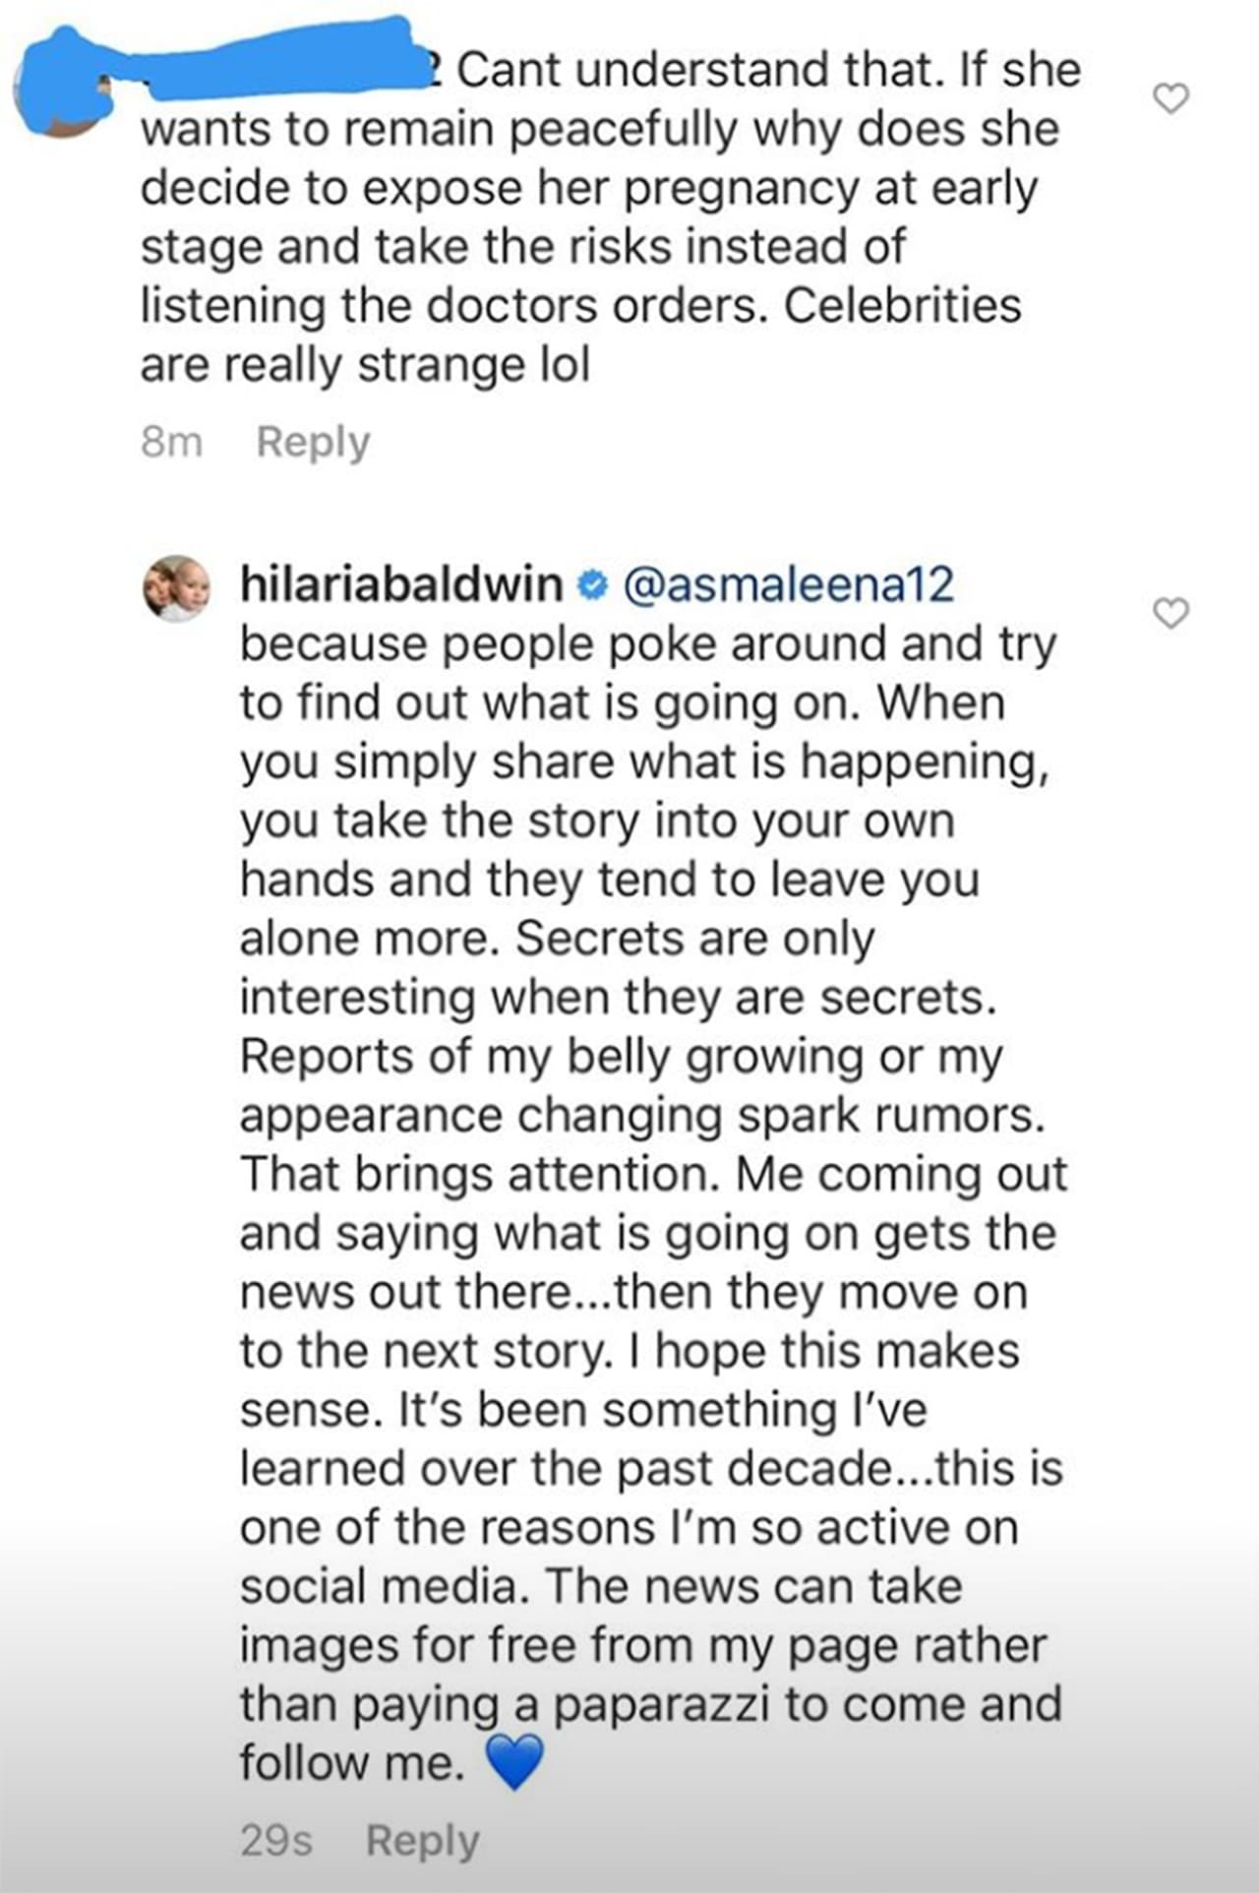Screen dimensions: 1259x1893
Task: Click the blue heart emoji
Action: pyautogui.click(x=514, y=1762)
